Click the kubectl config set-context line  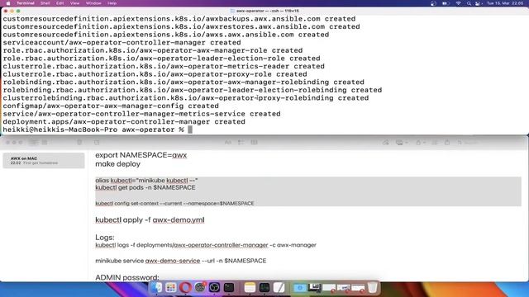click(x=174, y=204)
